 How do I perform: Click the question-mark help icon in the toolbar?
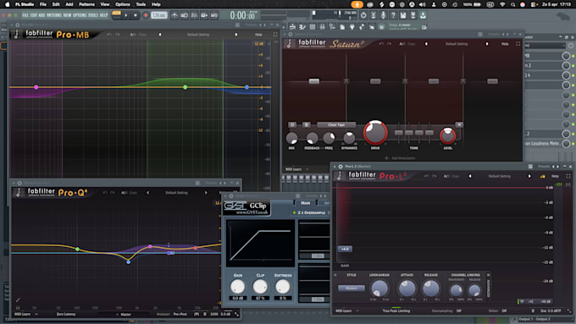(393, 15)
